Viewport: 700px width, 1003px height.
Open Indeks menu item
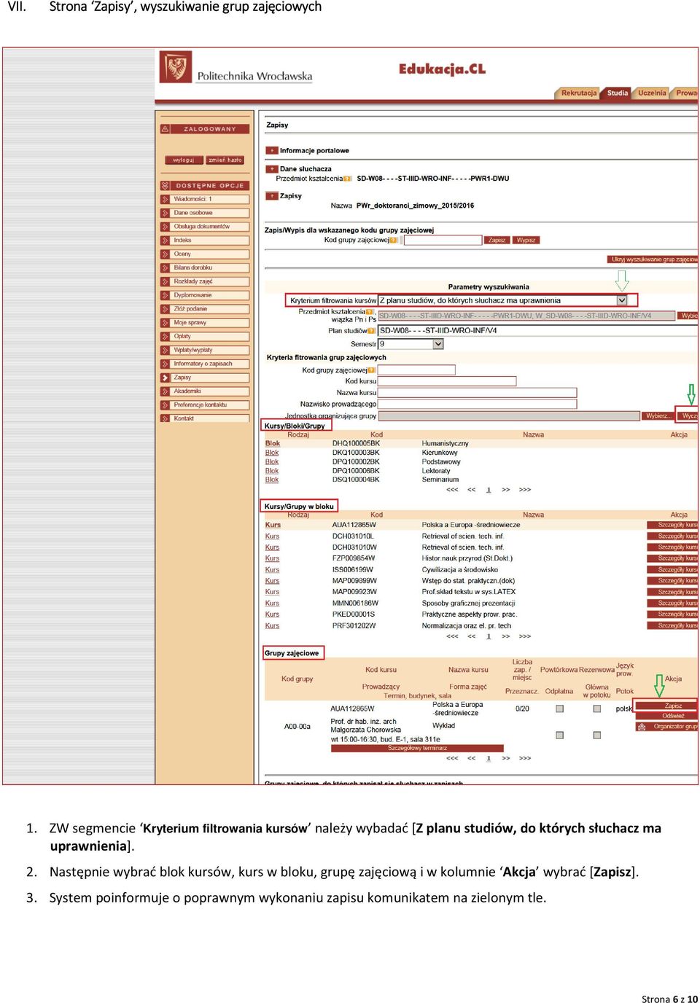click(205, 240)
